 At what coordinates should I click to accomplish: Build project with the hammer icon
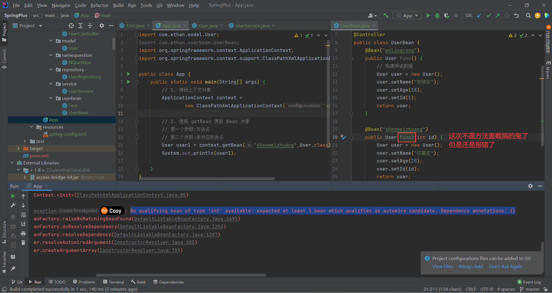click(386, 15)
